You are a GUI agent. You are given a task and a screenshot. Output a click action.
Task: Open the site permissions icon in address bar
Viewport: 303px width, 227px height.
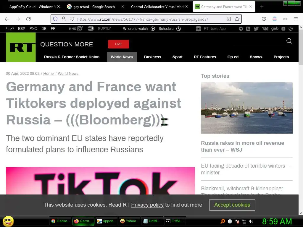(72, 19)
